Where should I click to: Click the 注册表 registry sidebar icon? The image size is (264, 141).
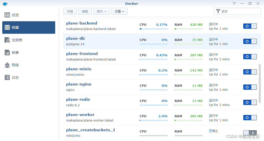coord(7,40)
